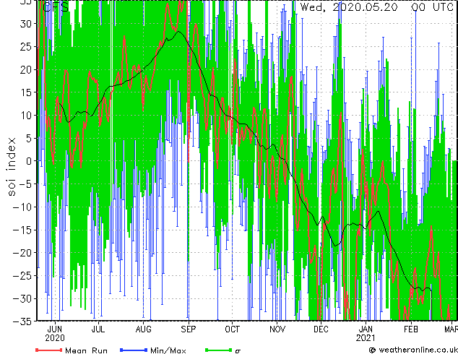Click the '2020' year label
458x354 pixels.
[x=55, y=338]
